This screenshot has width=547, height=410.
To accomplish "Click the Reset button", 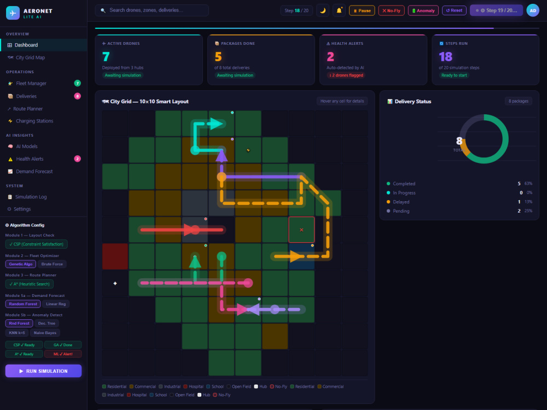I will [454, 10].
